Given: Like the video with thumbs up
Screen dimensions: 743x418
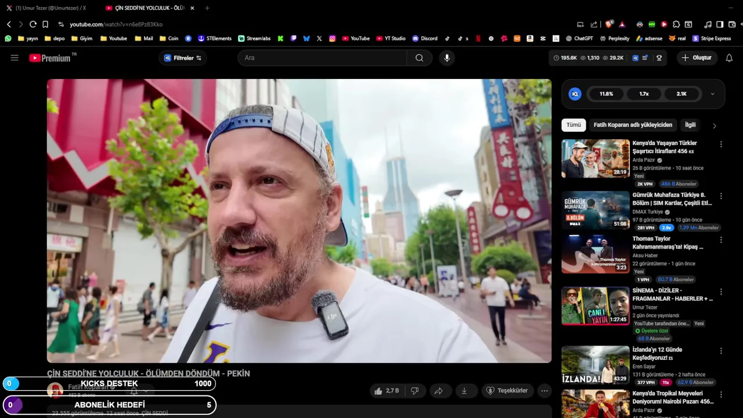Looking at the screenshot, I should [x=387, y=391].
